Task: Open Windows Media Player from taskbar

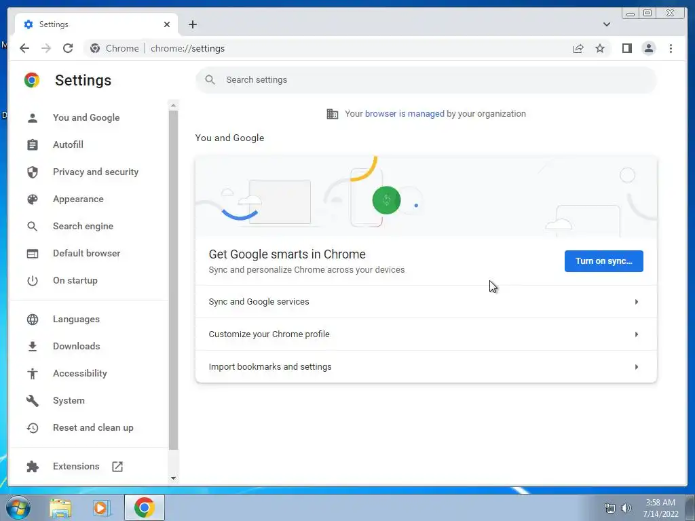Action: pos(102,507)
